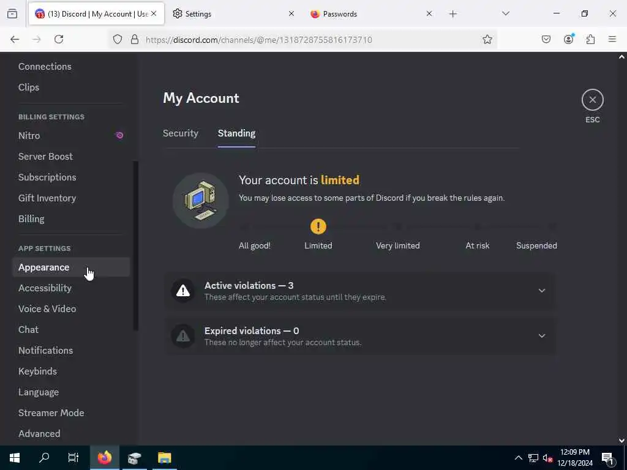Click the Firefox taskbar icon
Image resolution: width=627 pixels, height=470 pixels.
pyautogui.click(x=105, y=458)
